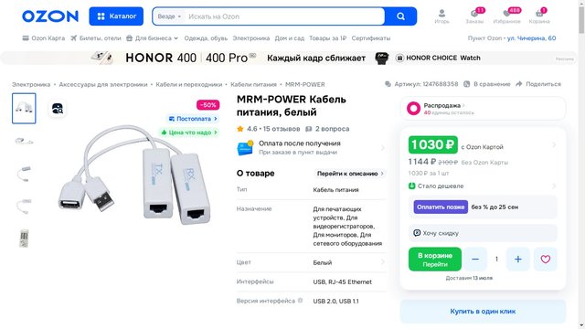The width and height of the screenshot is (585, 329).
Task: Click the Каталог button
Action: [116, 16]
